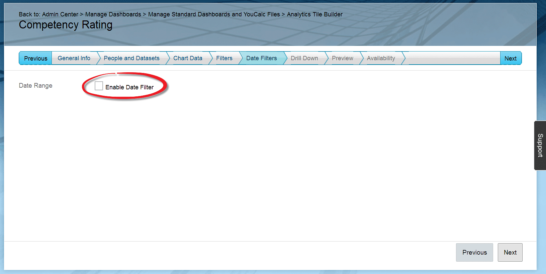Image resolution: width=546 pixels, height=274 pixels.
Task: Go back to Analytics Tile Builder
Action: [x=314, y=14]
